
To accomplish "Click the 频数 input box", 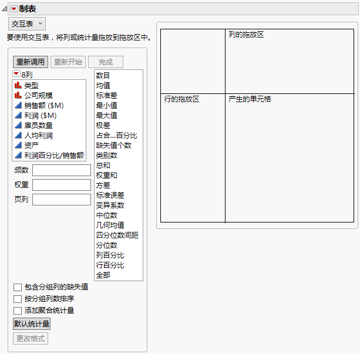I will [62, 170].
